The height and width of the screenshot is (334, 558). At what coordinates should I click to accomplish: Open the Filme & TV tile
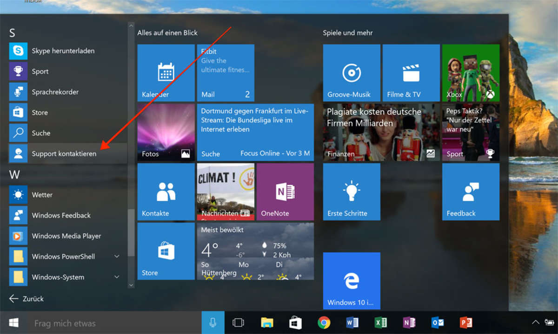pyautogui.click(x=411, y=73)
